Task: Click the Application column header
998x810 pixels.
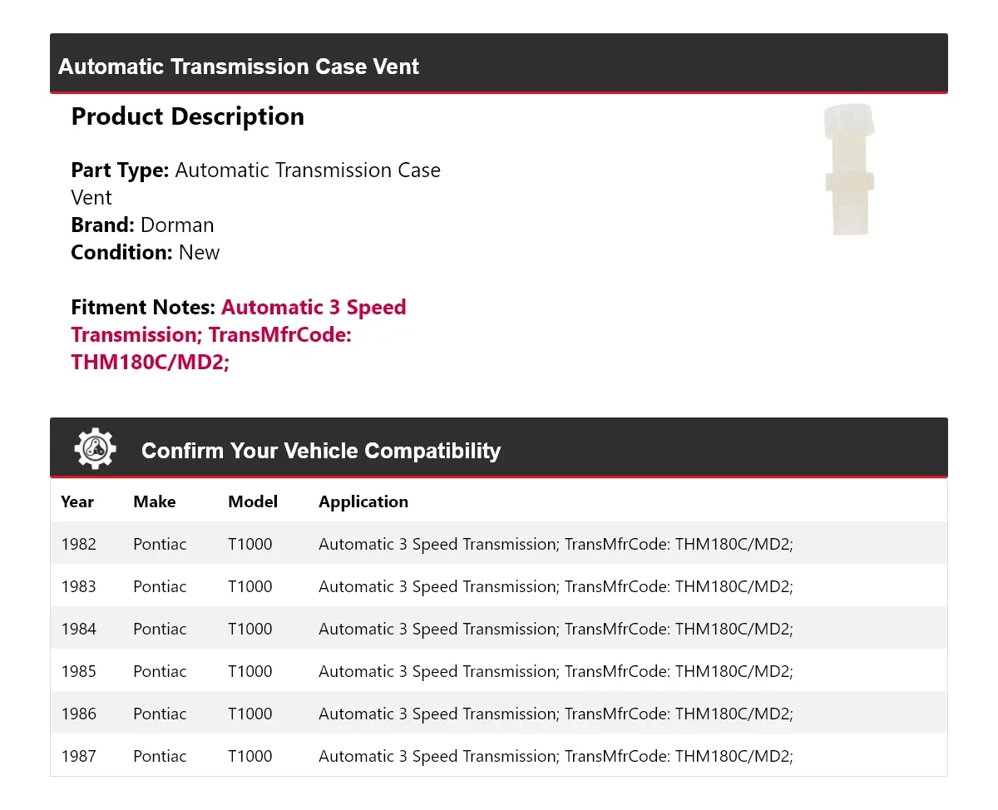Action: [363, 501]
